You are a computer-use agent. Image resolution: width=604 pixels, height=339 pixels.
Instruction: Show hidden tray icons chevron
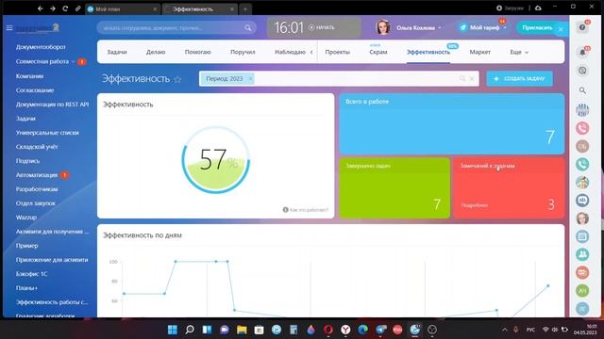[504, 330]
